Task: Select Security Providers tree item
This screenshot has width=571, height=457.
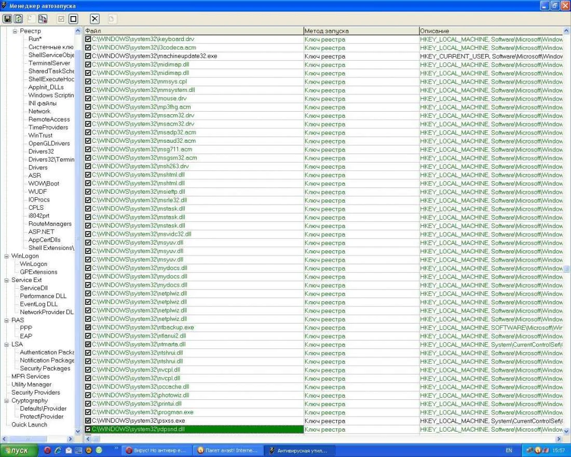Action: pos(36,393)
